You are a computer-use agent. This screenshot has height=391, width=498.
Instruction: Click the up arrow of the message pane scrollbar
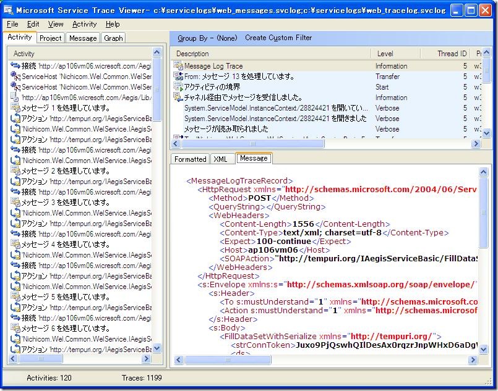point(483,172)
